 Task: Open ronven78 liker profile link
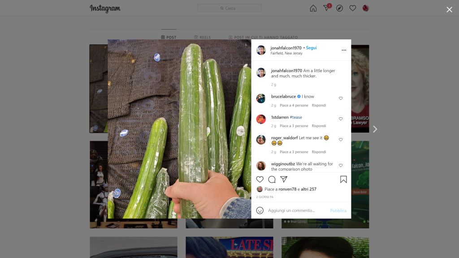(x=287, y=189)
